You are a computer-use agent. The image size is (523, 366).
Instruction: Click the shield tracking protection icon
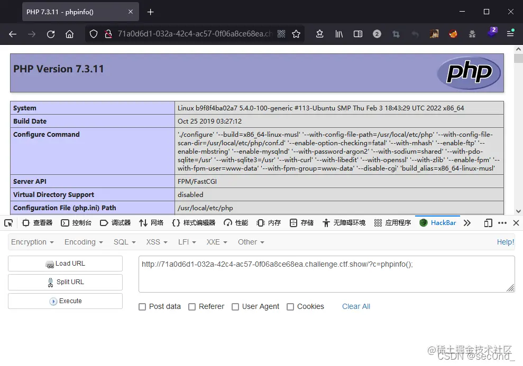click(94, 34)
